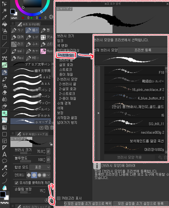This screenshot has width=169, height=208.
Task: Select the Blend tool icon
Action: (4, 99)
